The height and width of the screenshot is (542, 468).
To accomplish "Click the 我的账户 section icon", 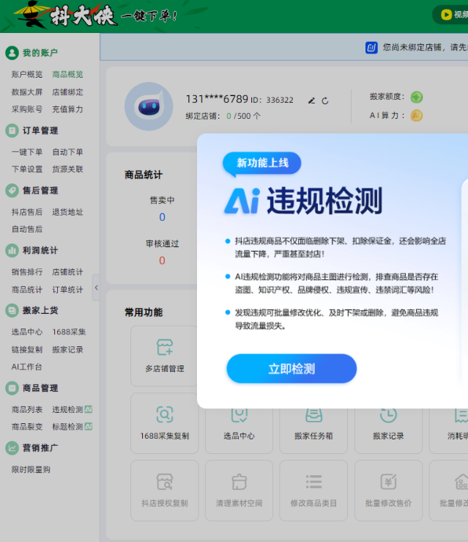I will pos(12,53).
